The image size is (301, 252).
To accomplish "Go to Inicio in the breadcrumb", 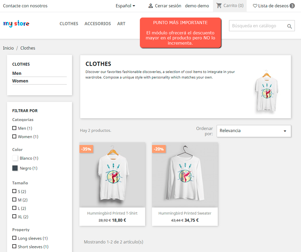I will [x=8, y=48].
